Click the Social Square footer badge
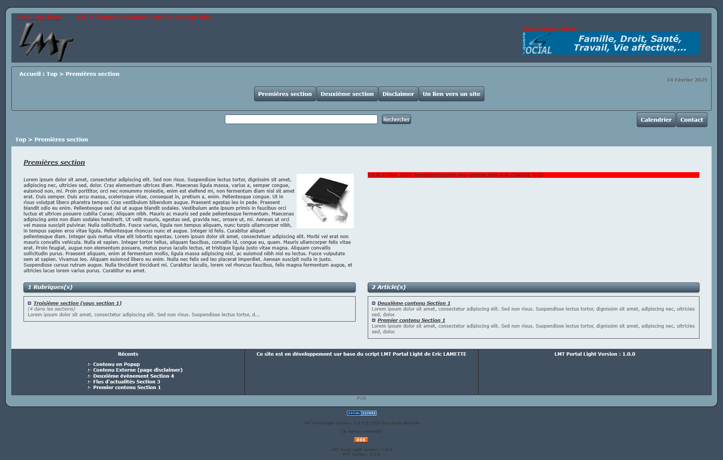 point(361,413)
